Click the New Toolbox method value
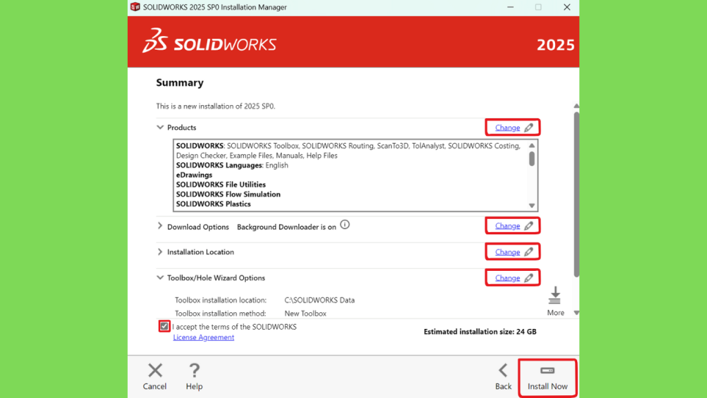 coord(305,313)
